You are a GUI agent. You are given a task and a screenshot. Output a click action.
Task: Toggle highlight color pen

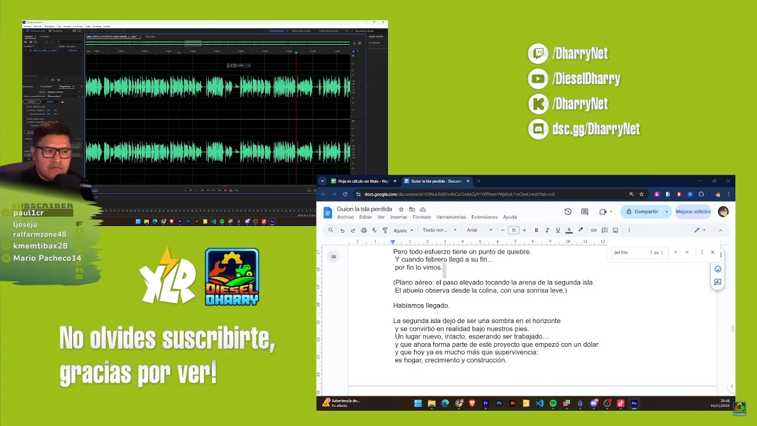(x=580, y=230)
